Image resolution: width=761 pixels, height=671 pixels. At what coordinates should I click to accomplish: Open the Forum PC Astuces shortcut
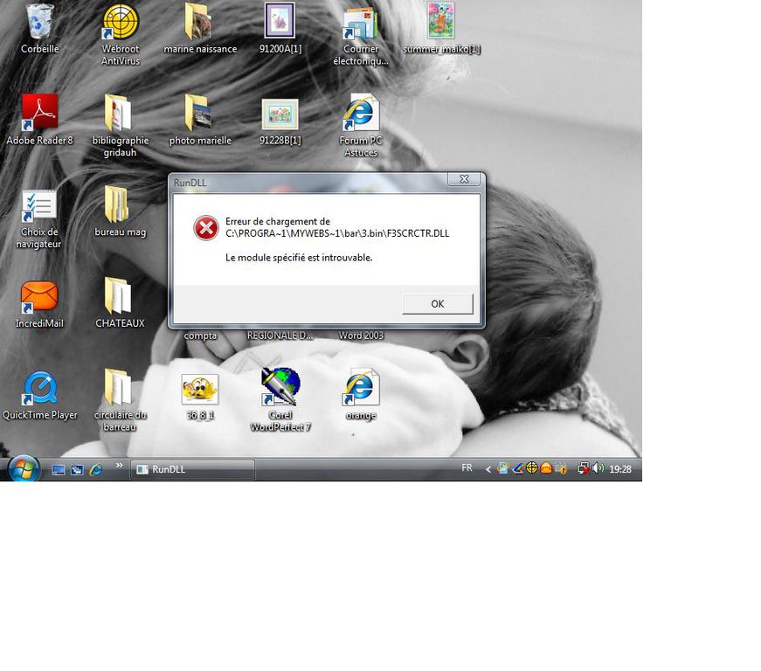360,114
